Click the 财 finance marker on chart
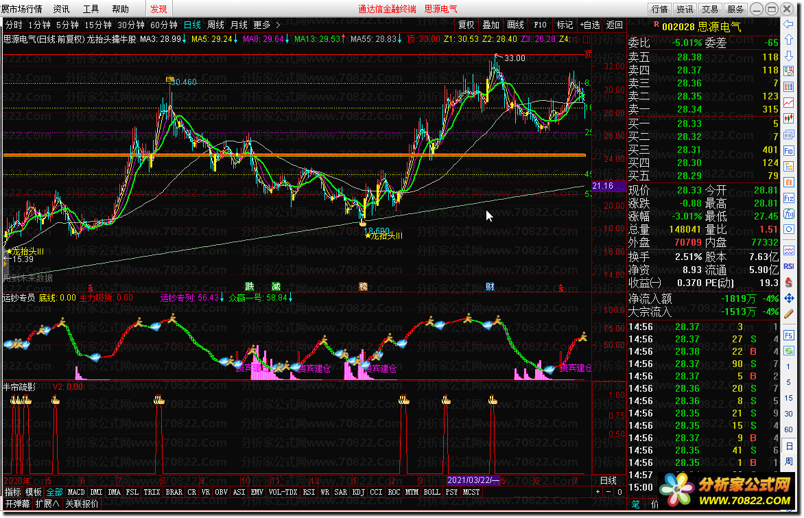Image resolution: width=804 pixels, height=518 pixels. point(490,287)
